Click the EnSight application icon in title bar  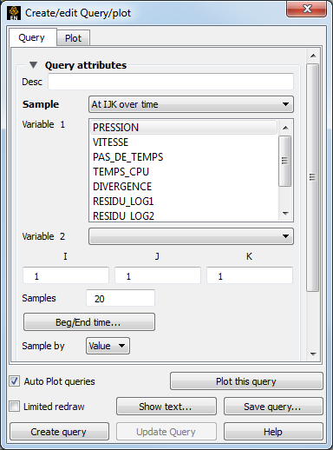click(14, 13)
